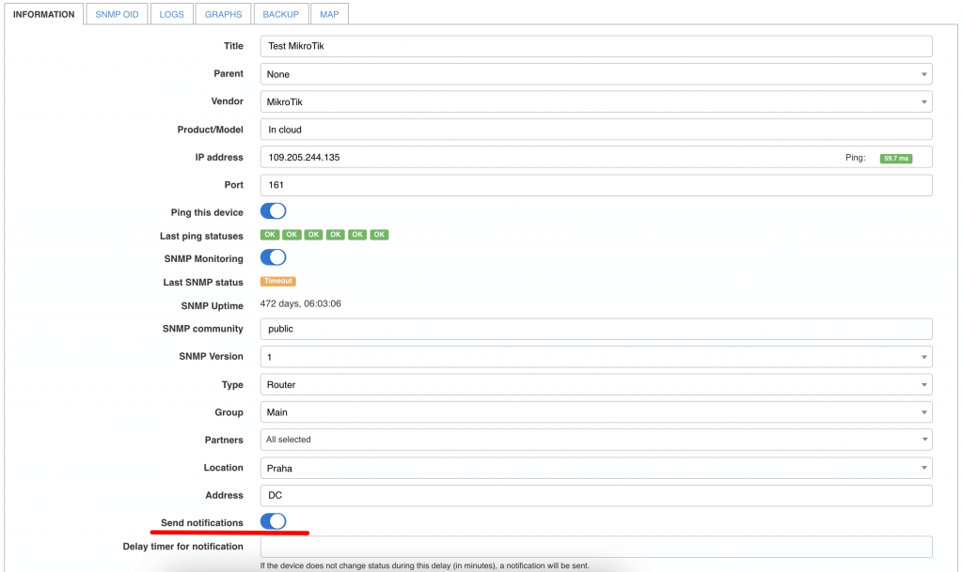This screenshot has height=572, width=963.
Task: View the GRAPHS tab
Action: coord(223,14)
